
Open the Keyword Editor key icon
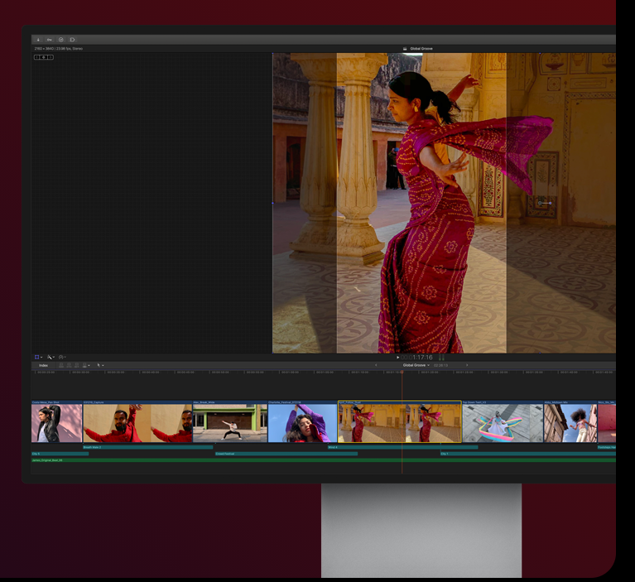(x=49, y=39)
